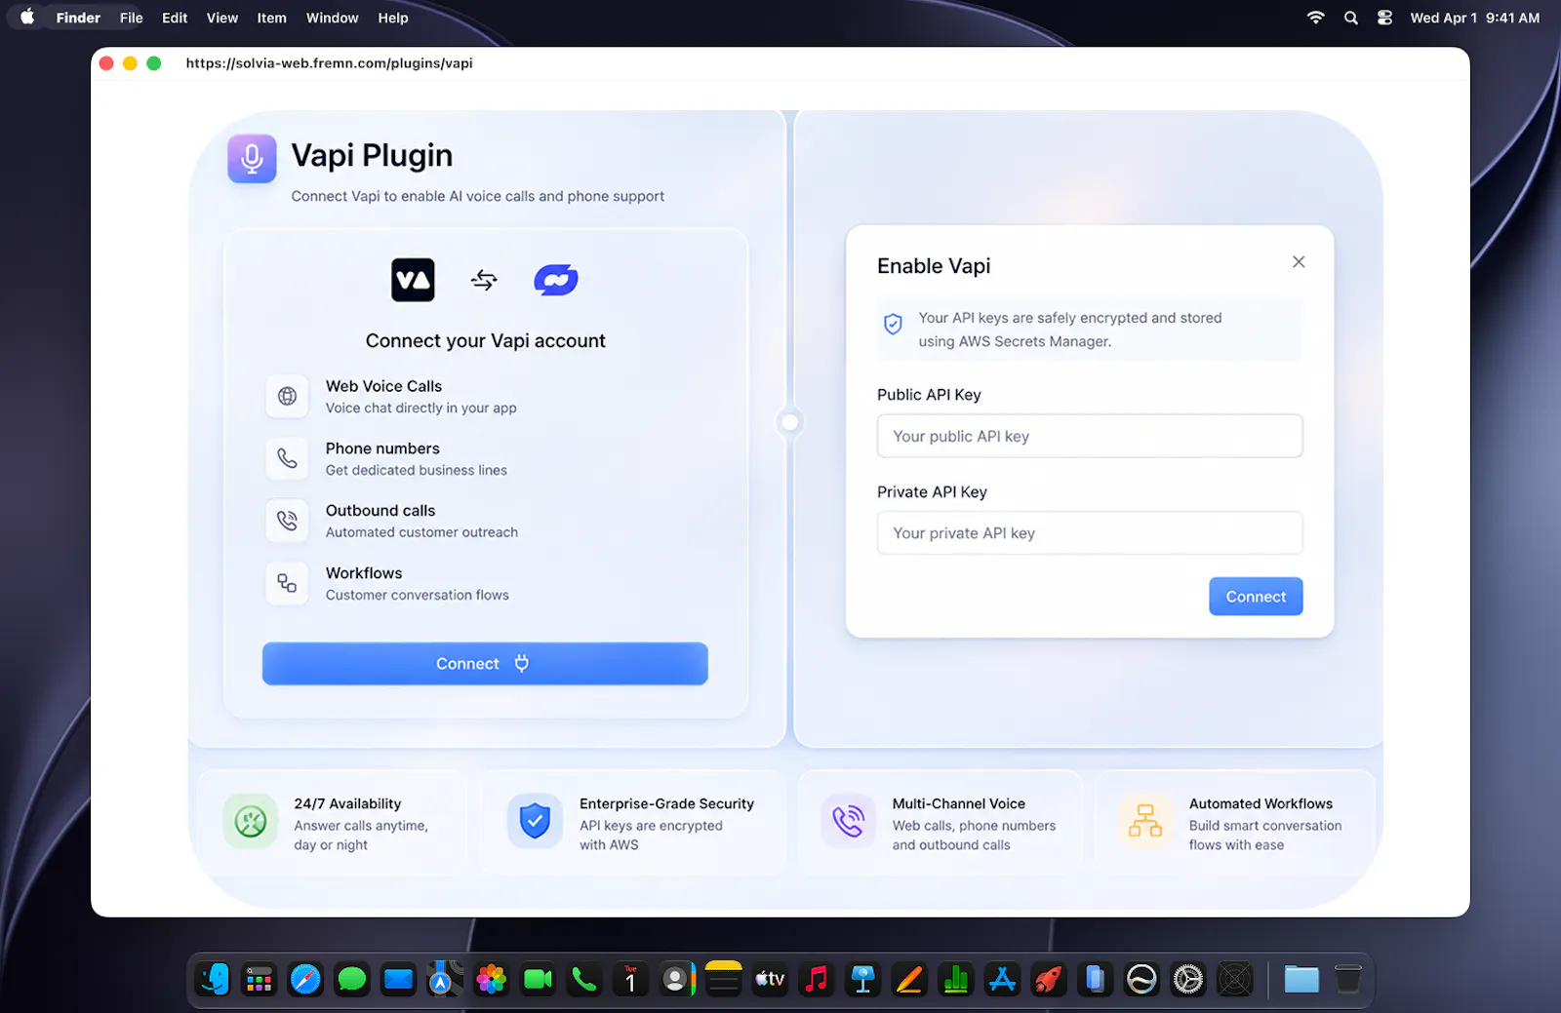Open the Edit menu
The height and width of the screenshot is (1013, 1561).
point(175,18)
